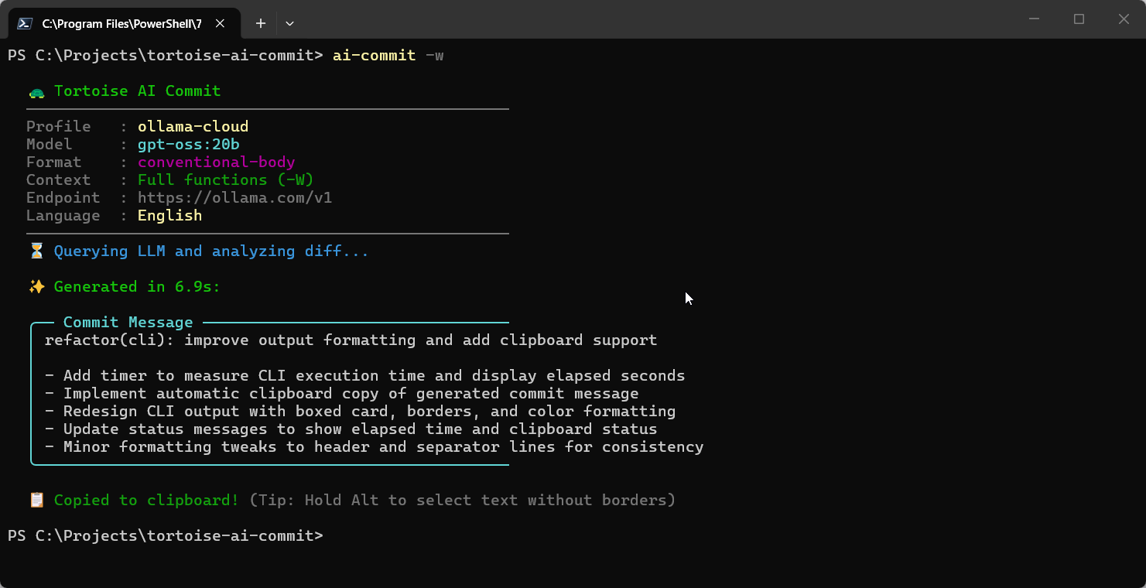Click the '-w' command flag
Image resolution: width=1146 pixels, height=588 pixels.
point(435,56)
